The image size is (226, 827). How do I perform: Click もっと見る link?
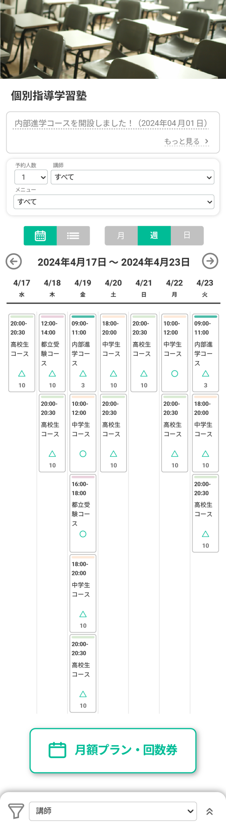186,141
